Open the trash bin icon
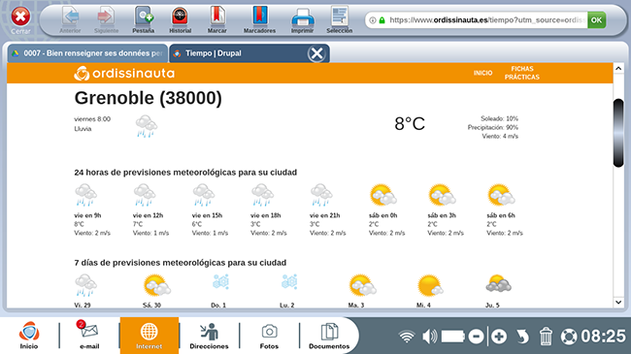The width and height of the screenshot is (631, 354). [x=546, y=337]
